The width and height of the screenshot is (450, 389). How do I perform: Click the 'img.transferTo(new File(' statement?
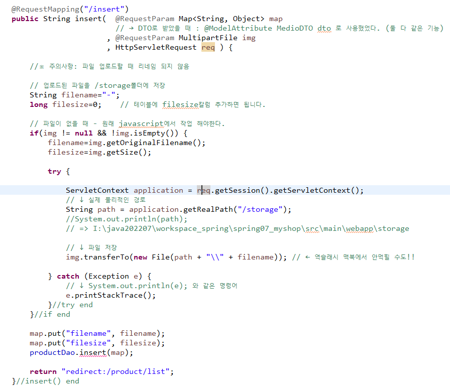176,257
